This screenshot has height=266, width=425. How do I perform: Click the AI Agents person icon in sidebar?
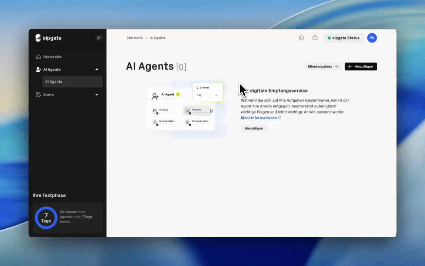[x=38, y=69]
